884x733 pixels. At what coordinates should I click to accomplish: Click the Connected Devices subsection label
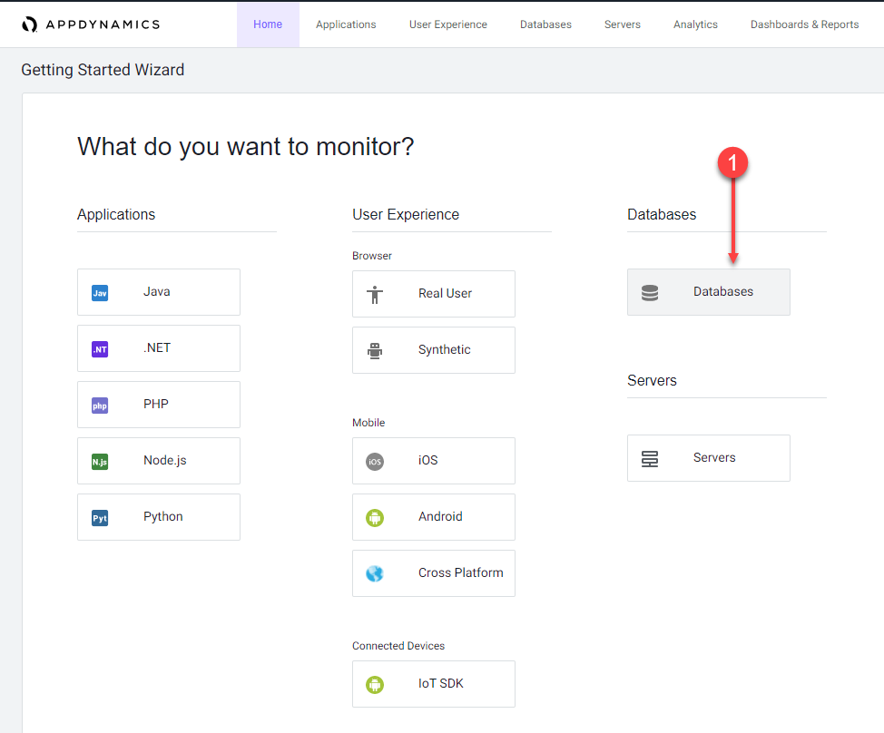398,646
